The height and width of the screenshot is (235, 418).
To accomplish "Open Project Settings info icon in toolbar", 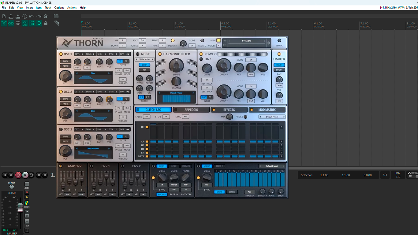I will coord(25,16).
